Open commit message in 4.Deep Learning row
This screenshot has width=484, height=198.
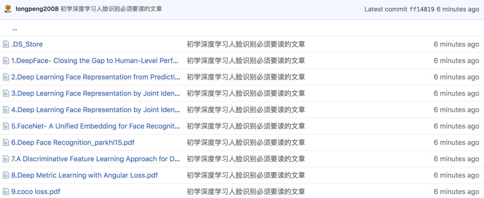[x=246, y=110]
